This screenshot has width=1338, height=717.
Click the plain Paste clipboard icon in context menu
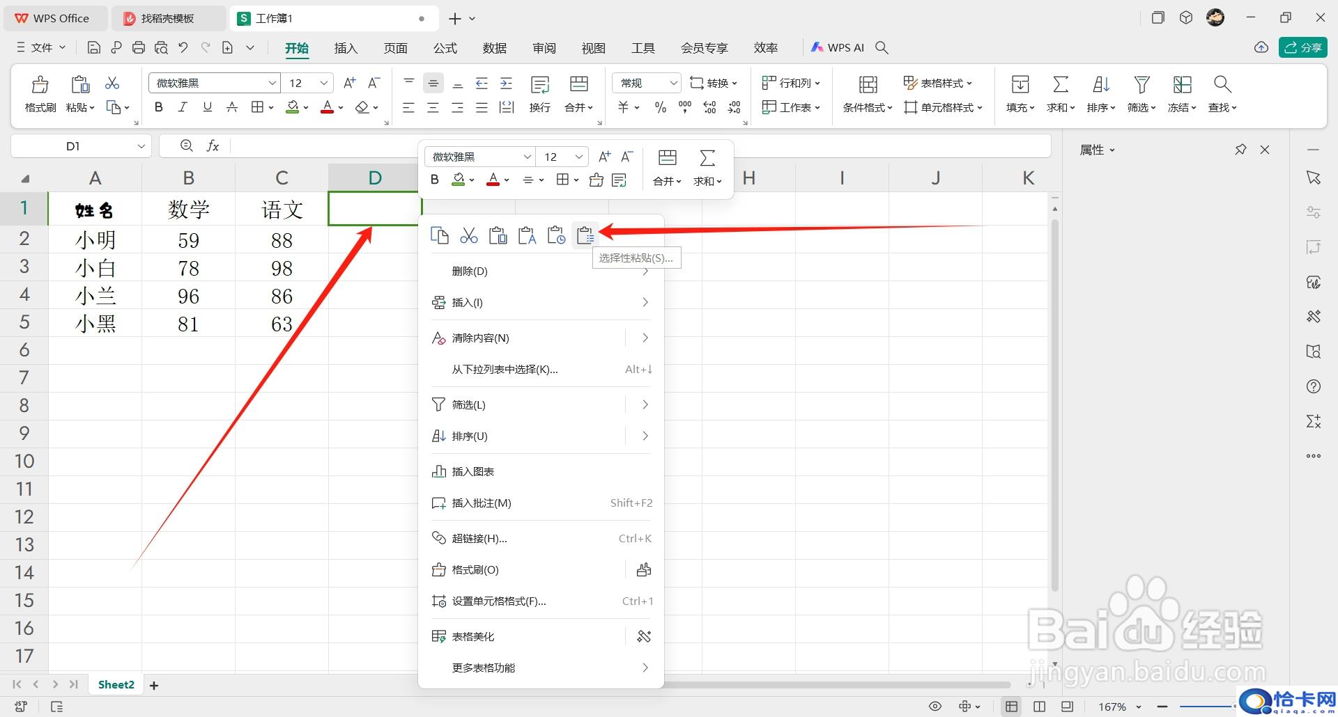pos(498,236)
